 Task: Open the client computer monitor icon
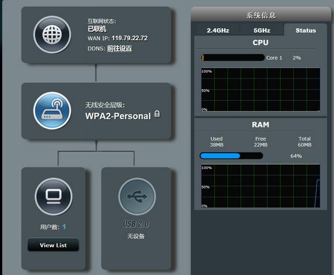53,196
